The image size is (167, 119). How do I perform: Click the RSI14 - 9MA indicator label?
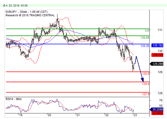14,99
